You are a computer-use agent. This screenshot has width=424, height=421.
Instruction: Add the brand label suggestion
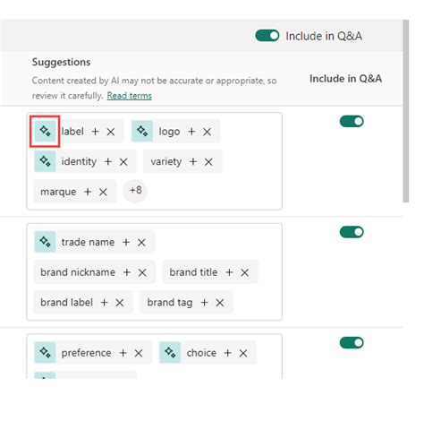104,303
